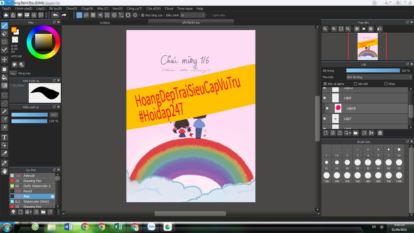Select the Lasso tool

4,103
